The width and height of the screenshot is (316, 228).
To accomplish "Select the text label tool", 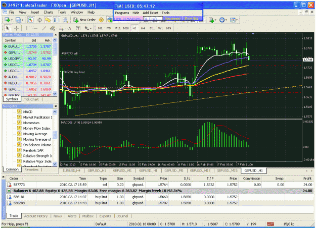I will 78,28.
